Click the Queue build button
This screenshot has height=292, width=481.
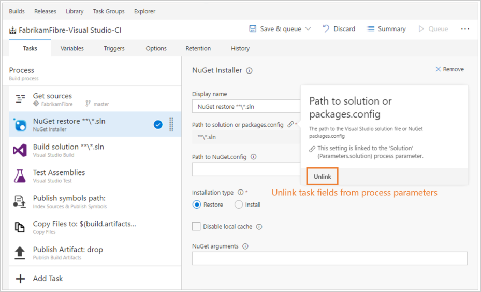(433, 29)
